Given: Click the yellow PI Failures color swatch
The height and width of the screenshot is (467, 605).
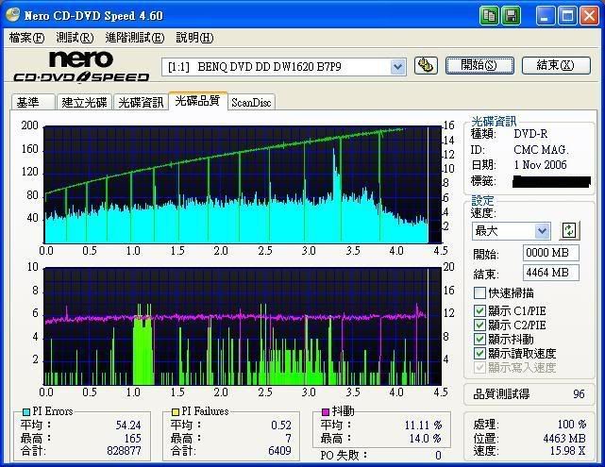Looking at the screenshot, I should (176, 412).
